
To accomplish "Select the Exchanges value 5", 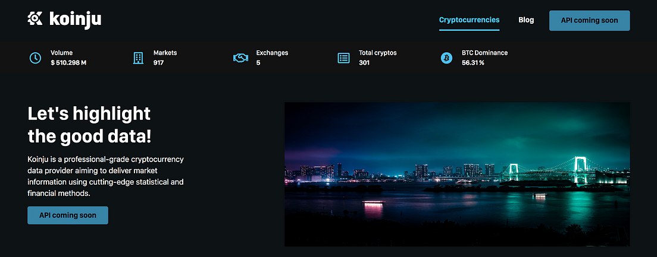I will tap(258, 63).
